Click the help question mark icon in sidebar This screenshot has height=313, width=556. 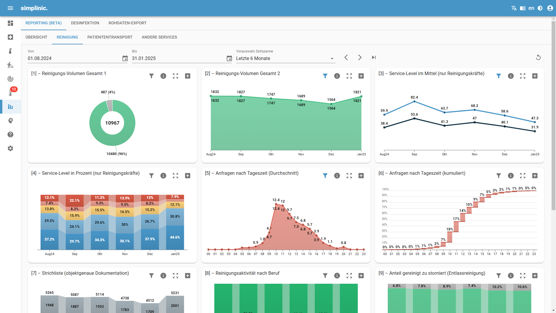10,134
